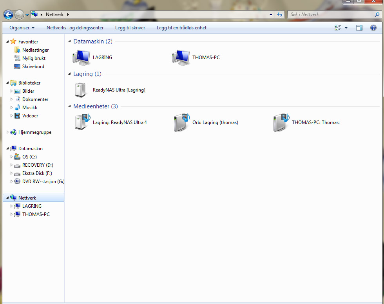Open address bar history dropdown
Viewport: 384px width, 304px height.
point(271,15)
